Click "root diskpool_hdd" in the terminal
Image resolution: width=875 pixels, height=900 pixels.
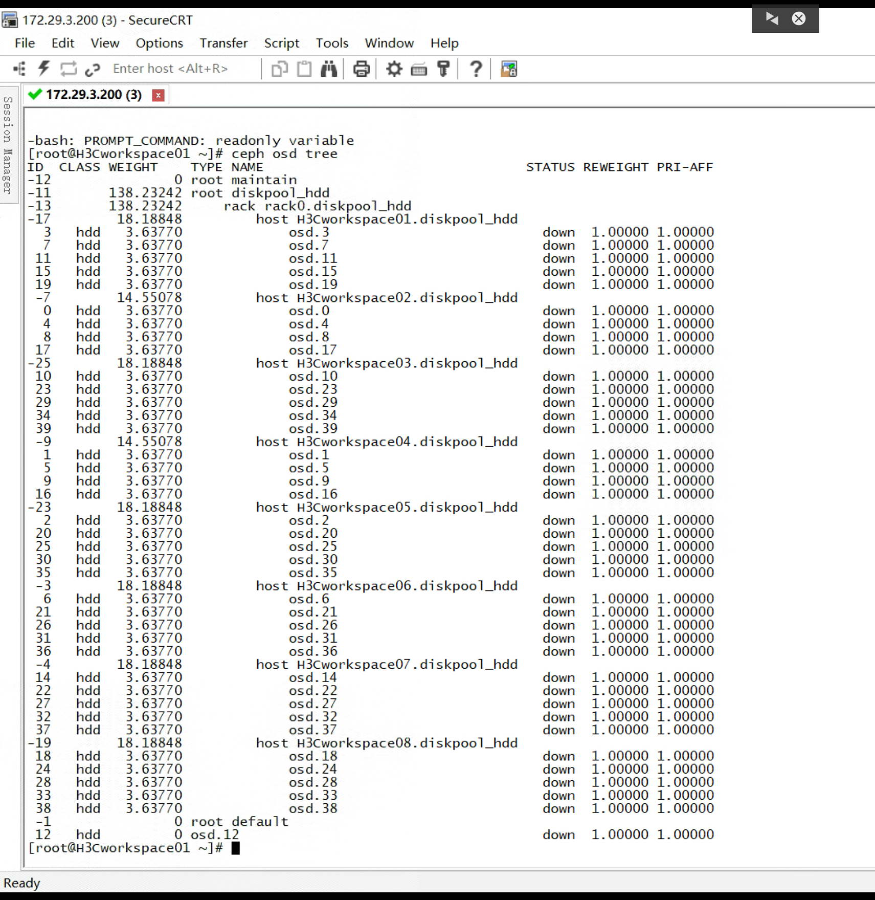point(260,193)
